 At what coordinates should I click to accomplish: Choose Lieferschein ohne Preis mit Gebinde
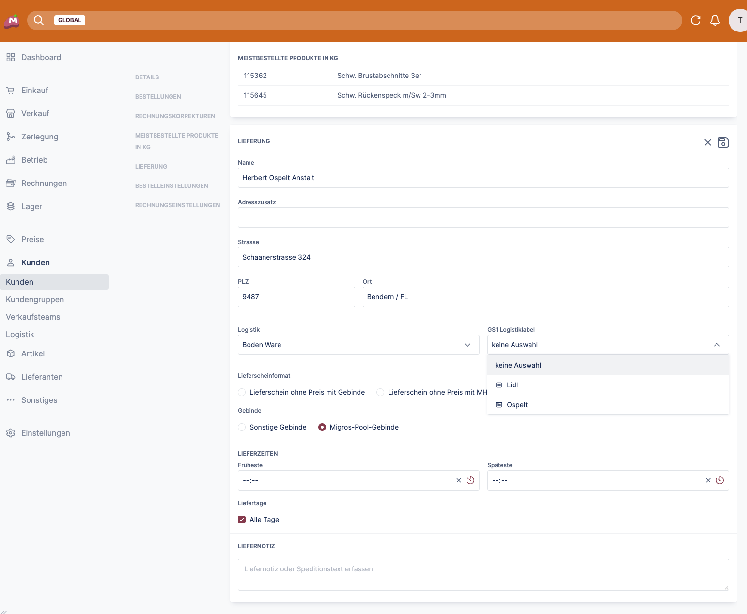tap(242, 392)
